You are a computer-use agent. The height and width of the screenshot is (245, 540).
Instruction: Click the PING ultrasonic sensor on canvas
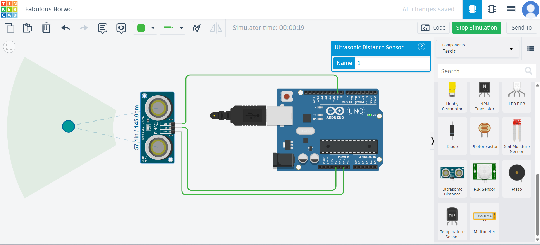click(158, 127)
